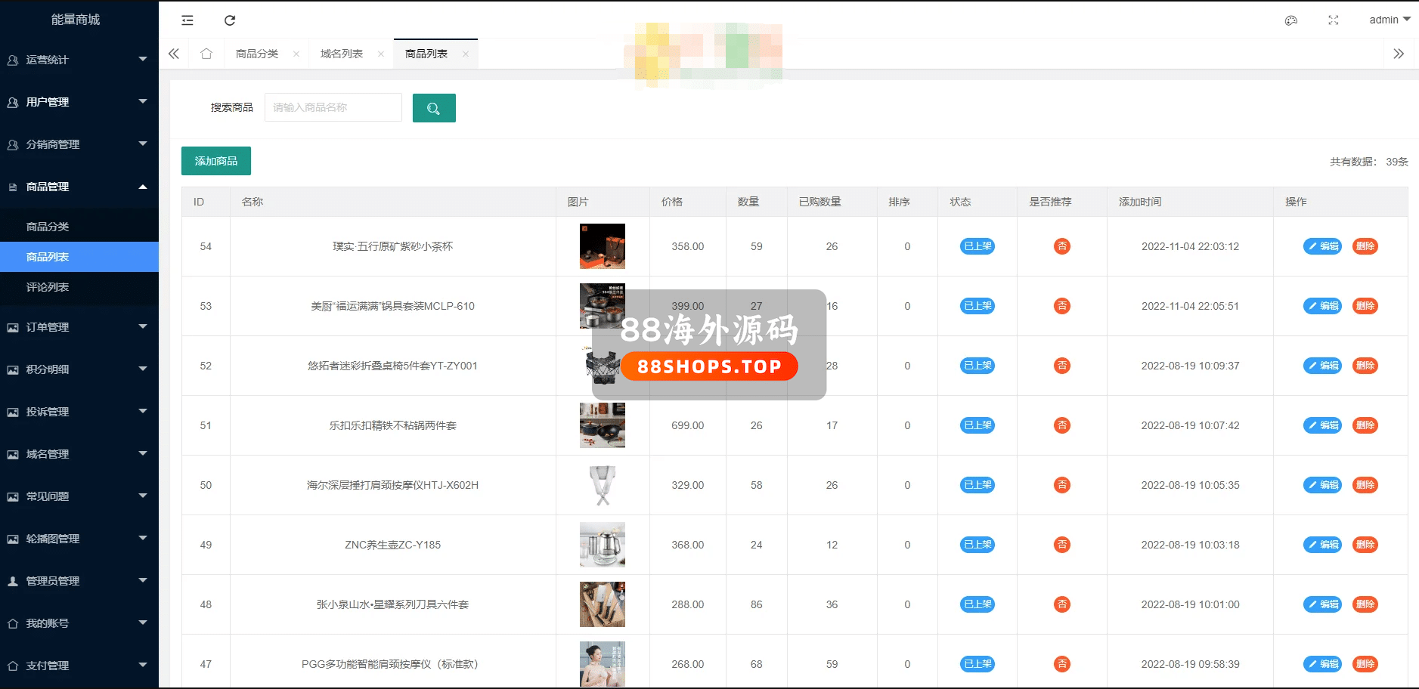Screen dimensions: 1419x689
Task: Switch to the 域名列表 tab
Action: tap(342, 54)
